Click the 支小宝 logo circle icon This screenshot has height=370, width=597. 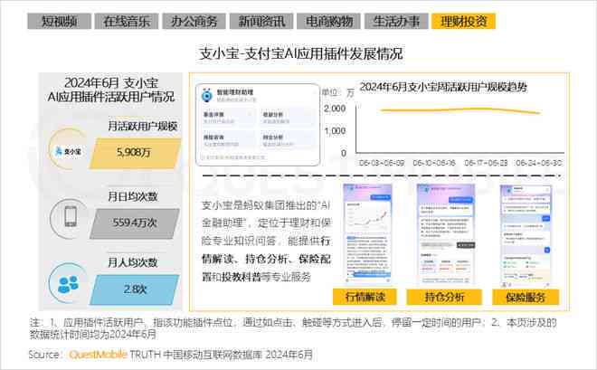(x=68, y=151)
